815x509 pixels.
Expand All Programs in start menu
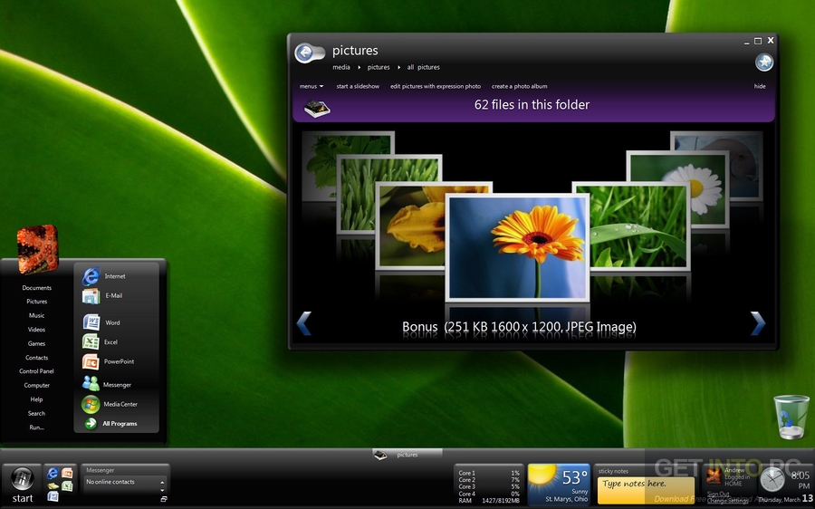(x=110, y=424)
